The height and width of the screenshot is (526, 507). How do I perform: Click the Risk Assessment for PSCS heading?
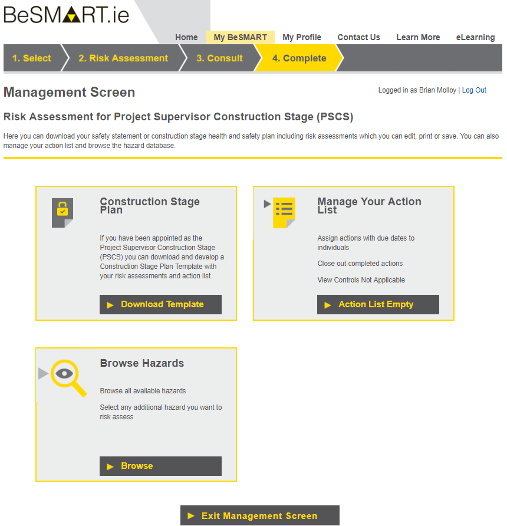[x=178, y=117]
